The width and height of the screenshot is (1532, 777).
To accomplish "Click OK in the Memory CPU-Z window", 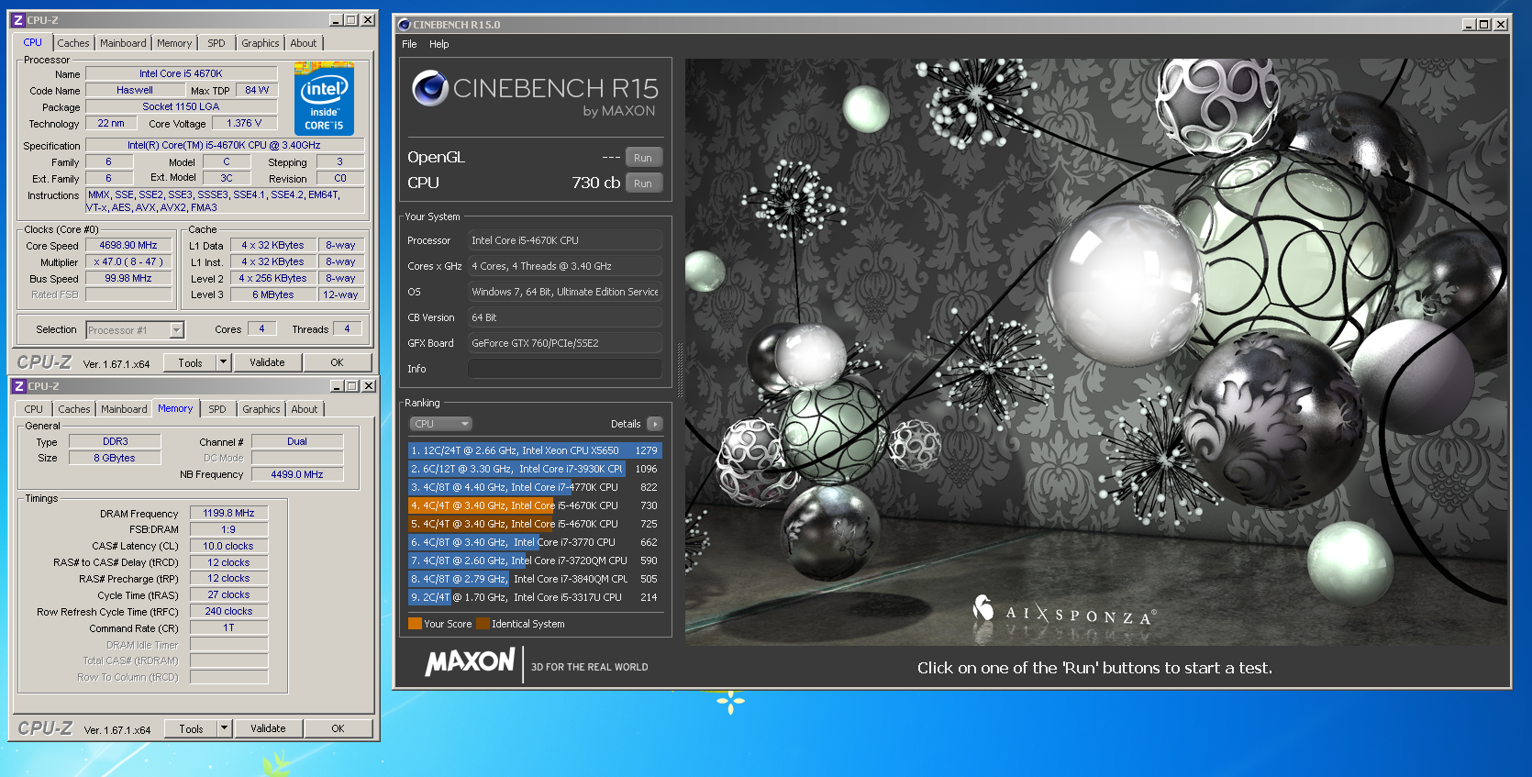I will coord(338,728).
